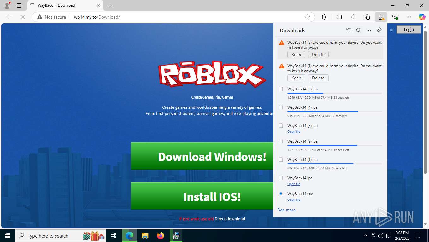Open the Edge profile icon
This screenshot has width=429, height=242.
click(x=7, y=5)
